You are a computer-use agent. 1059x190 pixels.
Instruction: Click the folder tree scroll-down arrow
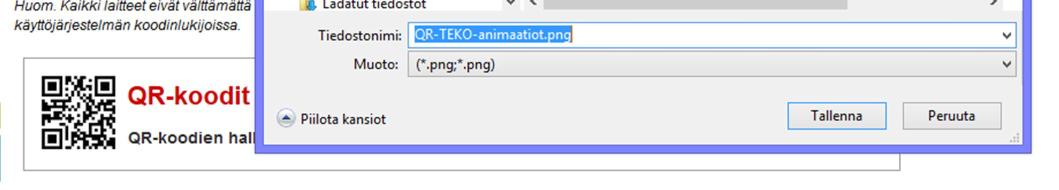510,3
